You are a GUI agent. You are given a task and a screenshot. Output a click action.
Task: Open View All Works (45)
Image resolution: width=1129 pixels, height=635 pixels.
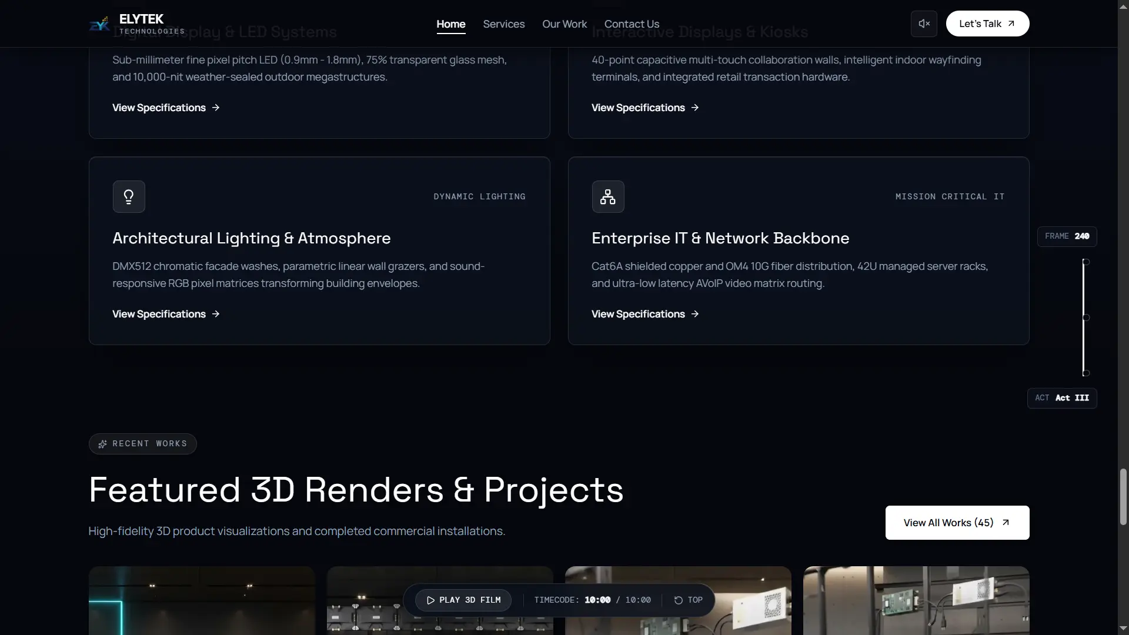(957, 523)
